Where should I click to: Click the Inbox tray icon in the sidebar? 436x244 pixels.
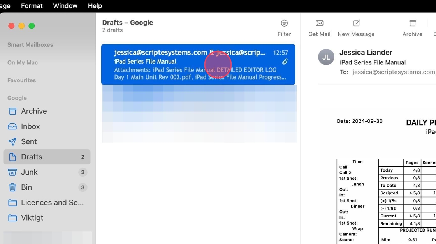point(12,126)
